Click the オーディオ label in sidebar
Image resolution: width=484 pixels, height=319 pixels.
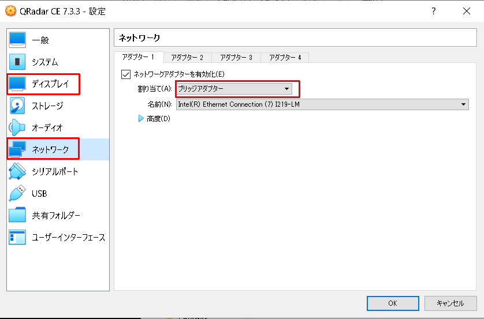pyautogui.click(x=47, y=128)
